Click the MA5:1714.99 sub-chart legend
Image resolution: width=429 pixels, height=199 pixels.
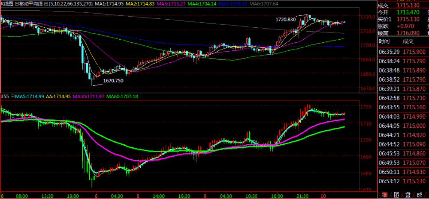30,97
